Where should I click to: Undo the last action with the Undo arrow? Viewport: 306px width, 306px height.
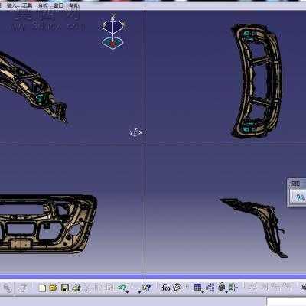tap(122, 288)
